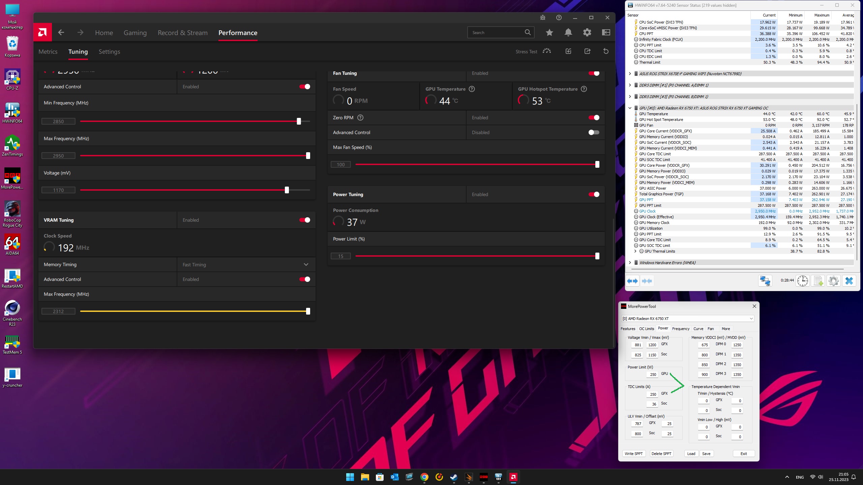Click the AMD bug report icon
863x485 pixels.
pyautogui.click(x=543, y=18)
